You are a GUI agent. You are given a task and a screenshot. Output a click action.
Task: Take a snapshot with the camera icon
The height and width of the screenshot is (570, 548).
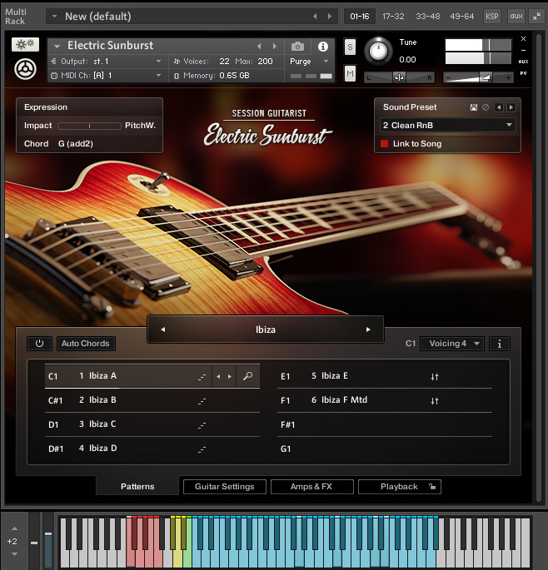pos(297,47)
